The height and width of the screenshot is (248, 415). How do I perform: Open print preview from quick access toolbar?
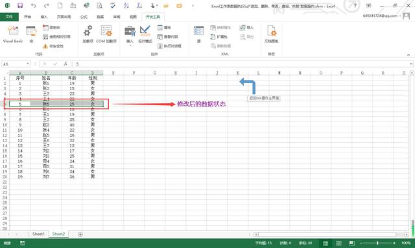[x=99, y=6]
